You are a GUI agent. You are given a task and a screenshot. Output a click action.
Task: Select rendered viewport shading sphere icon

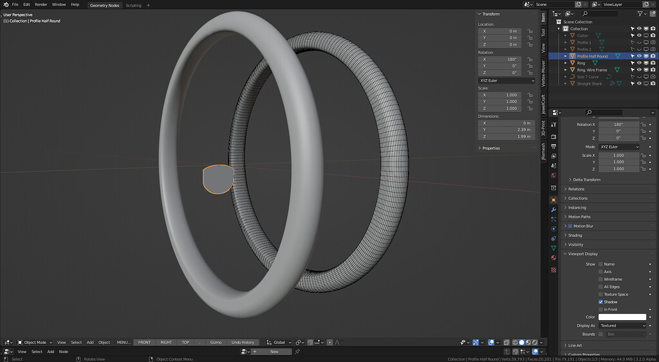(x=534, y=342)
